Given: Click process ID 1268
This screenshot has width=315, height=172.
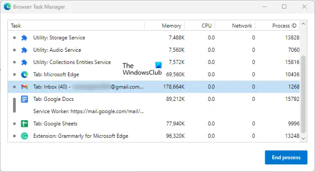Looking at the screenshot, I should pyautogui.click(x=294, y=87).
